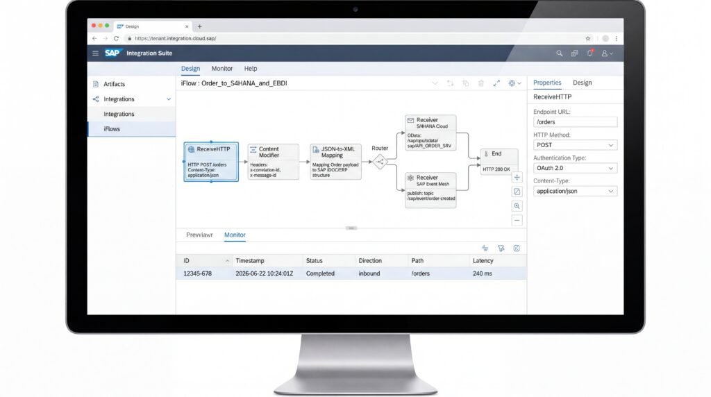Click the canvas zoom out minus icon

click(x=517, y=221)
